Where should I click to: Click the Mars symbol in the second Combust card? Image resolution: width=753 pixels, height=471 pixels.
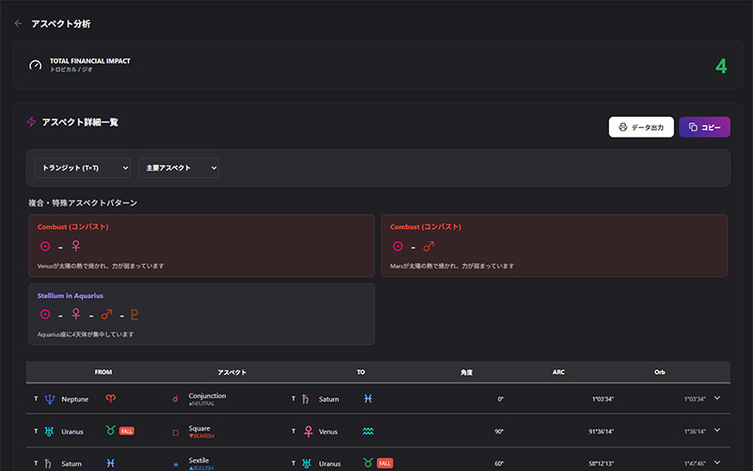tap(427, 247)
